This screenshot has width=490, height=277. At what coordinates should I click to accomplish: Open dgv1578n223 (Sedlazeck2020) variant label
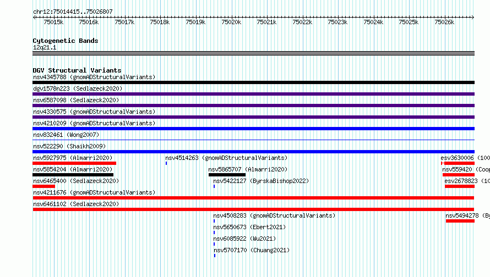click(x=78, y=88)
